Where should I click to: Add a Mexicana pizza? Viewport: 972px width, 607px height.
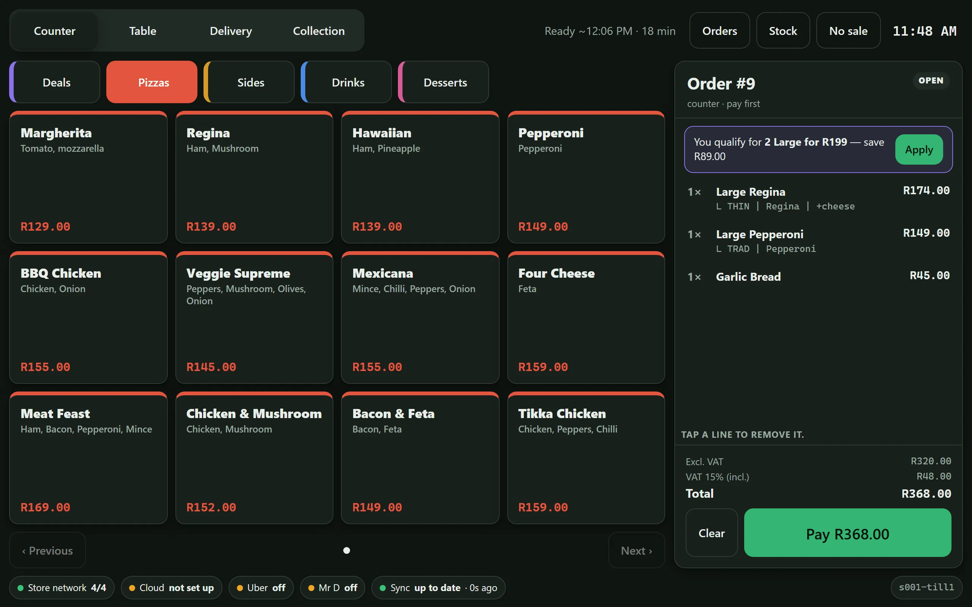point(420,318)
